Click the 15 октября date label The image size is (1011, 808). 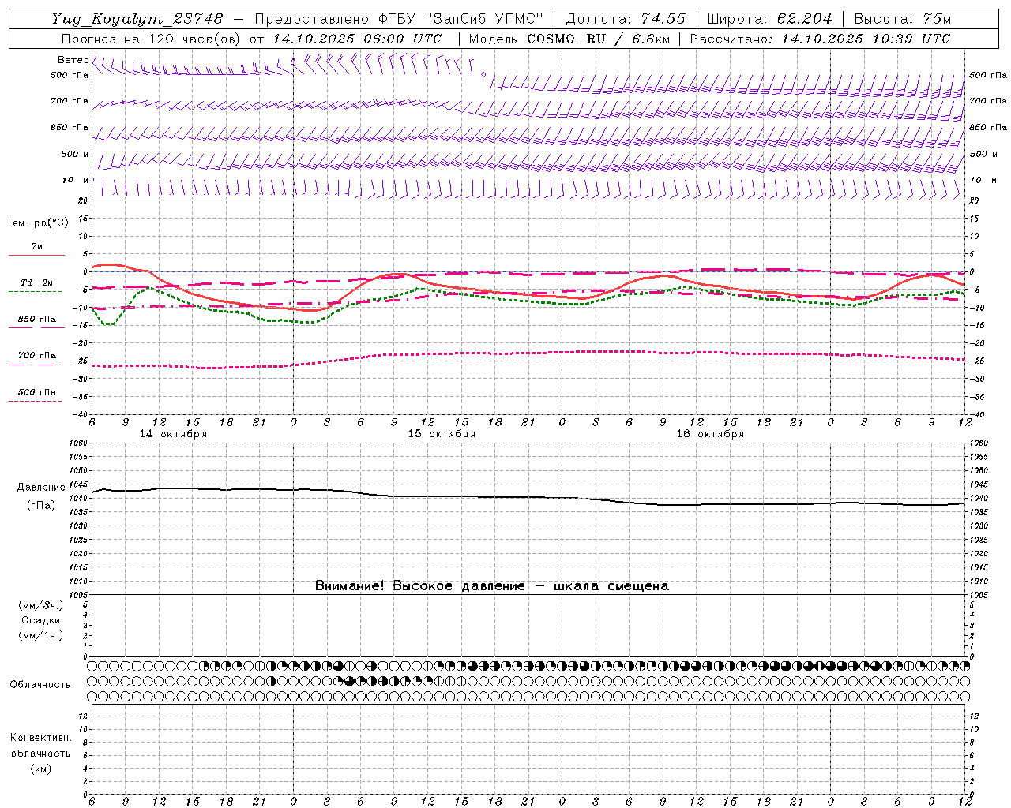pos(442,434)
